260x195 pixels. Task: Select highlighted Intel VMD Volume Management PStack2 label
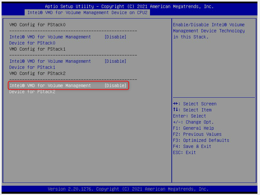pos(50,85)
